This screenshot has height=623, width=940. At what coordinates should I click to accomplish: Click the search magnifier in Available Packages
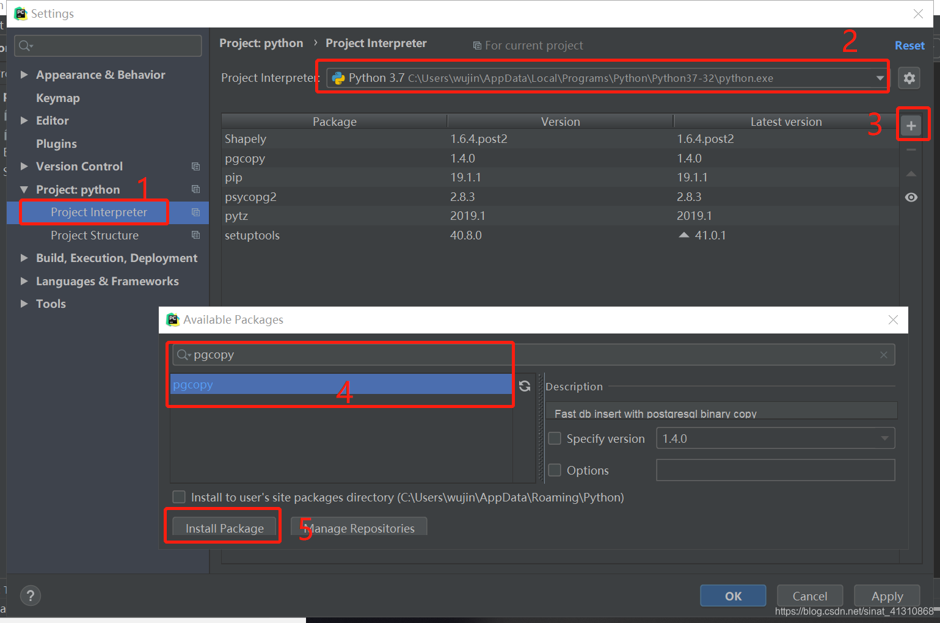183,355
